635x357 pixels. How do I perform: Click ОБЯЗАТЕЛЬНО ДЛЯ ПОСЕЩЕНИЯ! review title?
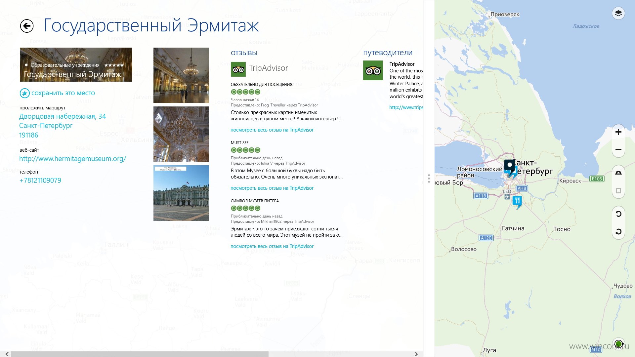[262, 85]
